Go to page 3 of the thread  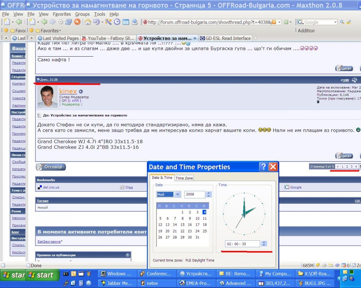352,166
